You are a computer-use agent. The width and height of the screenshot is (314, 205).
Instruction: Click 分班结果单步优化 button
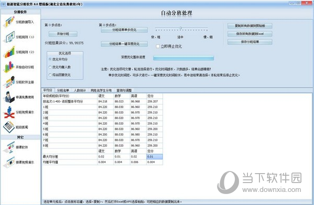click(x=124, y=30)
